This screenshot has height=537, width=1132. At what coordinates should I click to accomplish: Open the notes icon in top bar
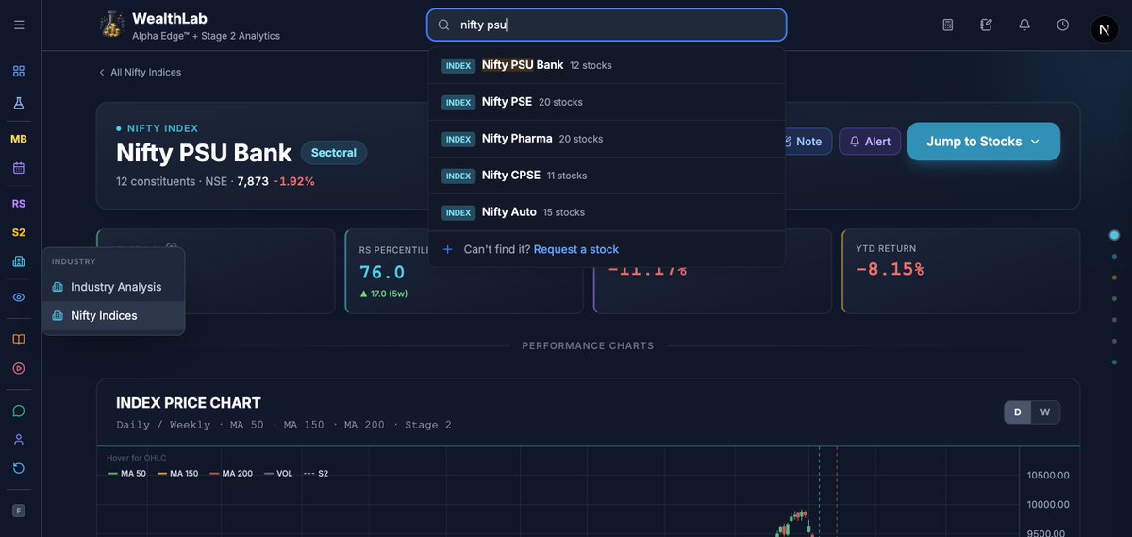(987, 25)
